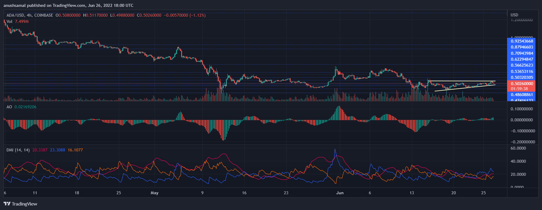Click the blue DMI value 23.3088
Screen dimensions: 542x210
click(x=57, y=150)
